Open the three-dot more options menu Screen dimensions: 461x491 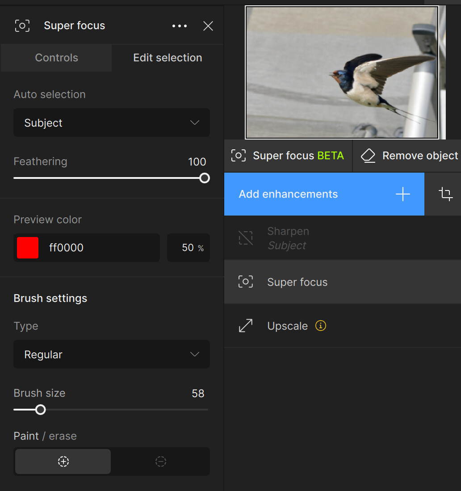[180, 26]
